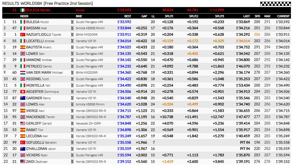
Task: Click the SPD column header
Action: pos(257,16)
